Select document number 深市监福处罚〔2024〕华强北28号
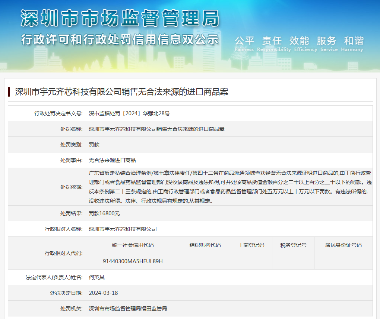Viewport: 380px width, 319px height. pyautogui.click(x=129, y=113)
